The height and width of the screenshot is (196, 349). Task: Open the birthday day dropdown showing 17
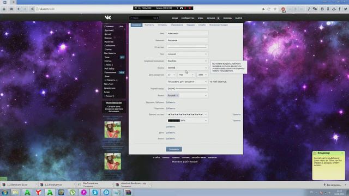point(171,75)
